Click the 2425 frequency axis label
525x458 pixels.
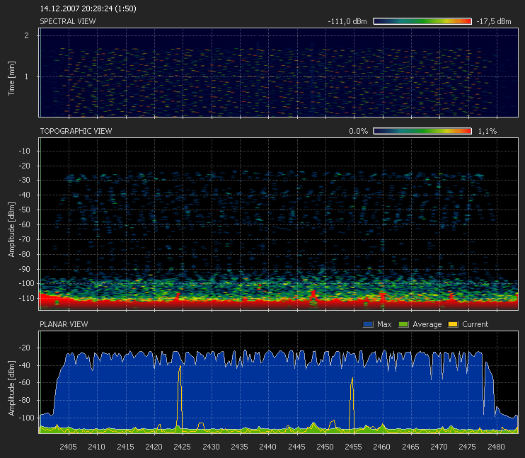tap(183, 447)
